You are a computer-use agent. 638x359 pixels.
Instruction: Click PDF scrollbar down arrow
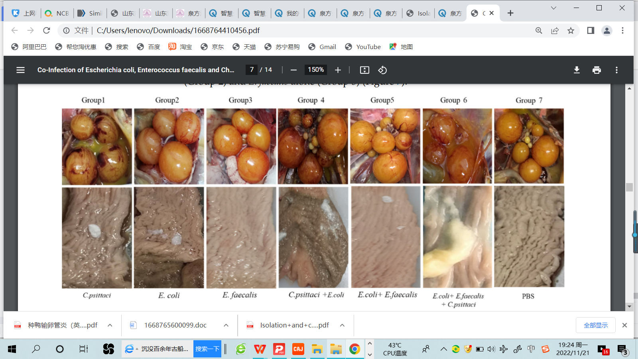coord(629,306)
